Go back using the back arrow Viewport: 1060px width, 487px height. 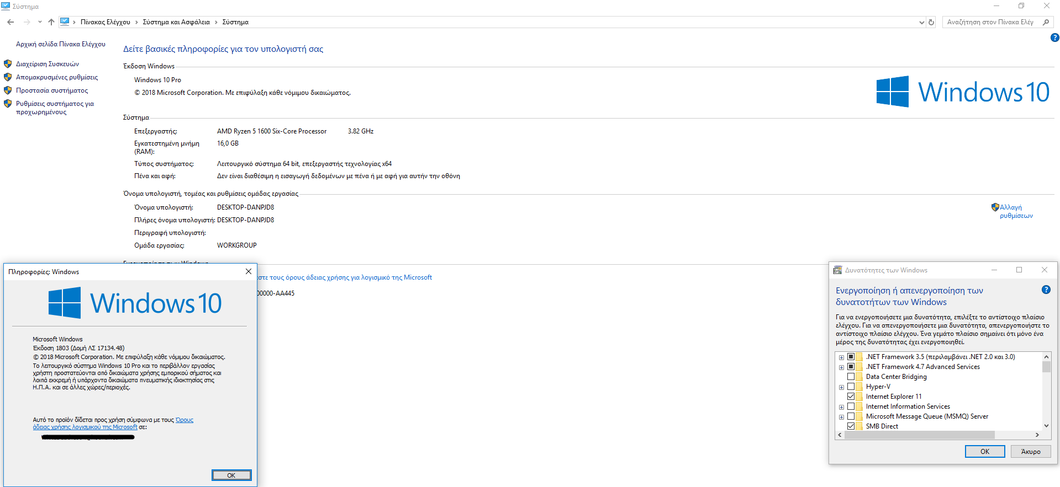tap(10, 22)
